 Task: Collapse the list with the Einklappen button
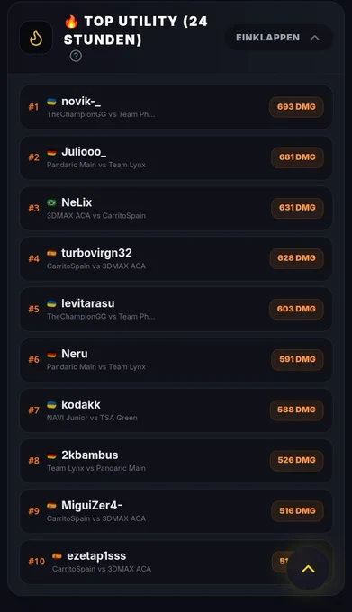[x=279, y=38]
